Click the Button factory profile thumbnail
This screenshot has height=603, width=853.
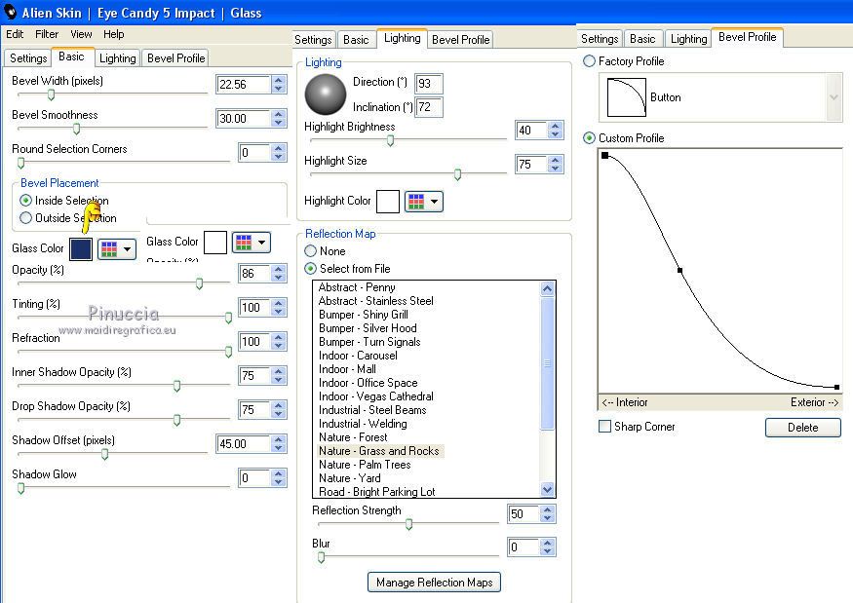(626, 97)
